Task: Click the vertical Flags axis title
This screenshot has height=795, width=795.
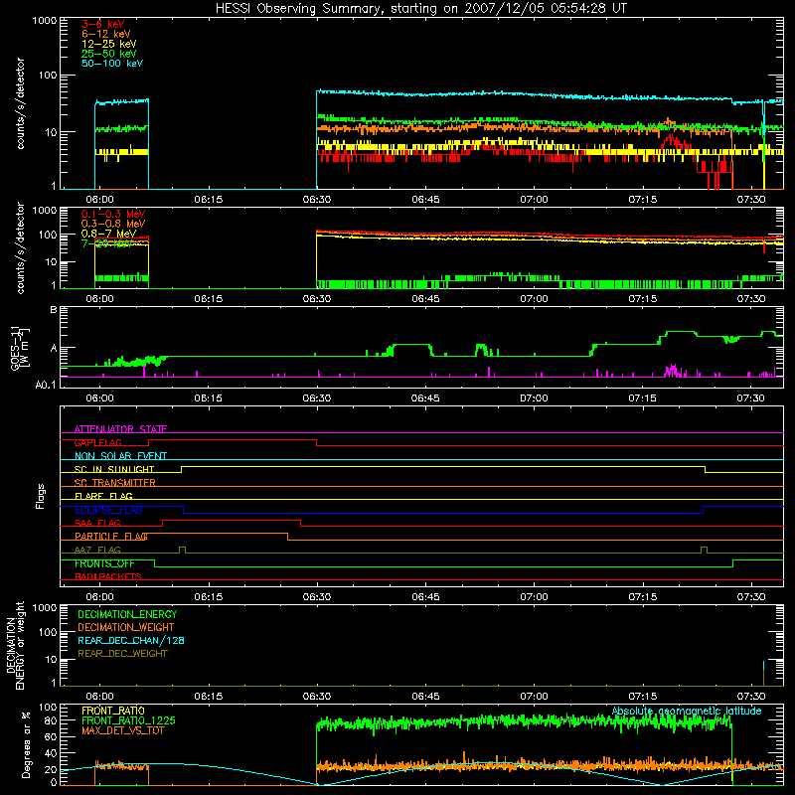Action: 41,497
